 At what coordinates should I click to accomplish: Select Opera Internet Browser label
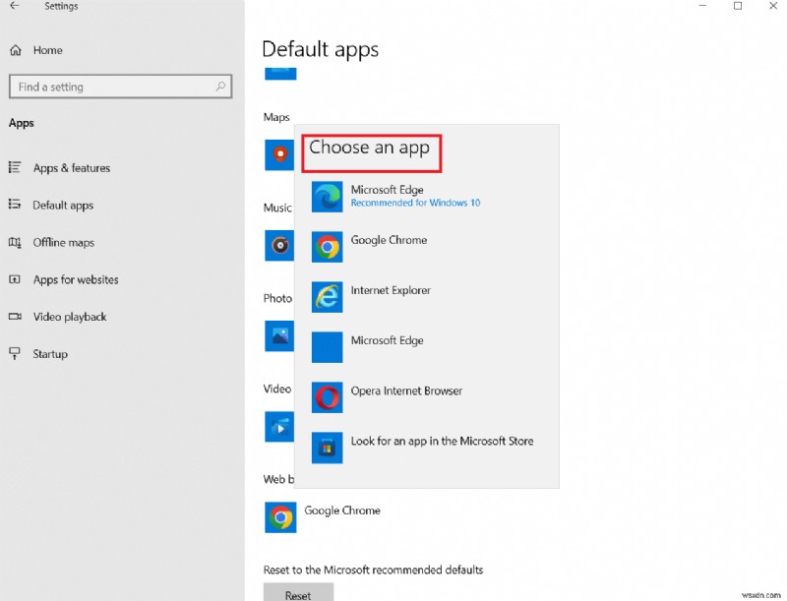click(x=406, y=391)
